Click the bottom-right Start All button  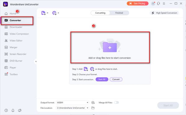pyautogui.click(x=168, y=105)
